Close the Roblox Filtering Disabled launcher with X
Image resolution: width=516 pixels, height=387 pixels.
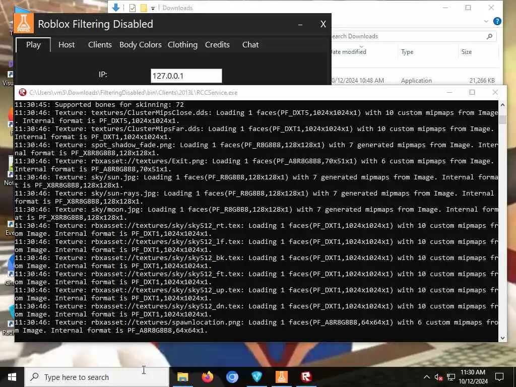[323, 24]
